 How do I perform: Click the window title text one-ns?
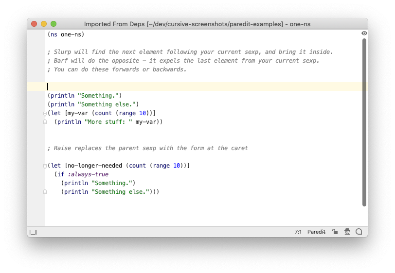coord(300,24)
